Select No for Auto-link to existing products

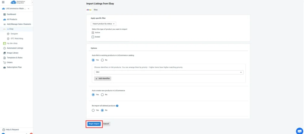click(x=102, y=60)
